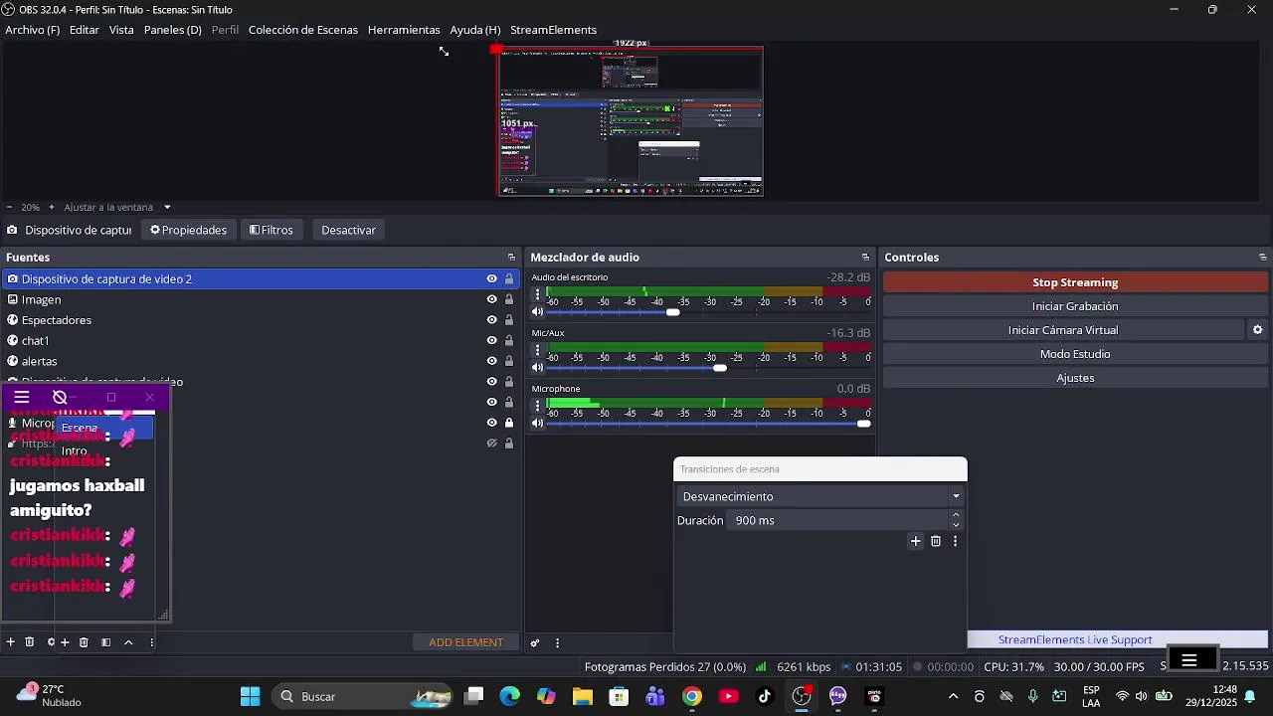The height and width of the screenshot is (716, 1273).
Task: Lock Dispositivo de captura de video 2 source
Action: point(509,279)
